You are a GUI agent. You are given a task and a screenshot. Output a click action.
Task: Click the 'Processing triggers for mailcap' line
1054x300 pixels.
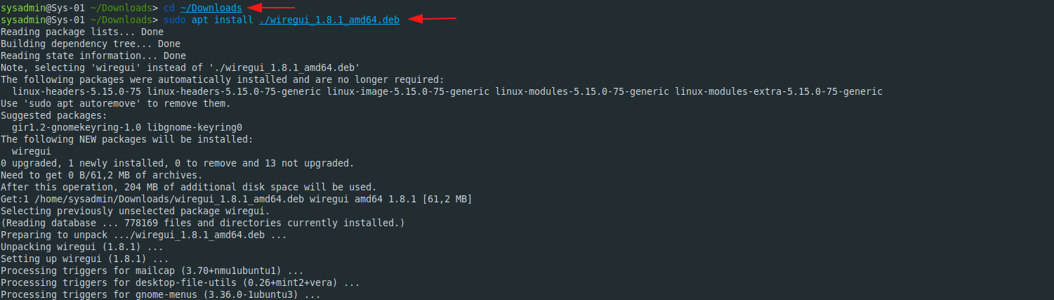pos(152,270)
